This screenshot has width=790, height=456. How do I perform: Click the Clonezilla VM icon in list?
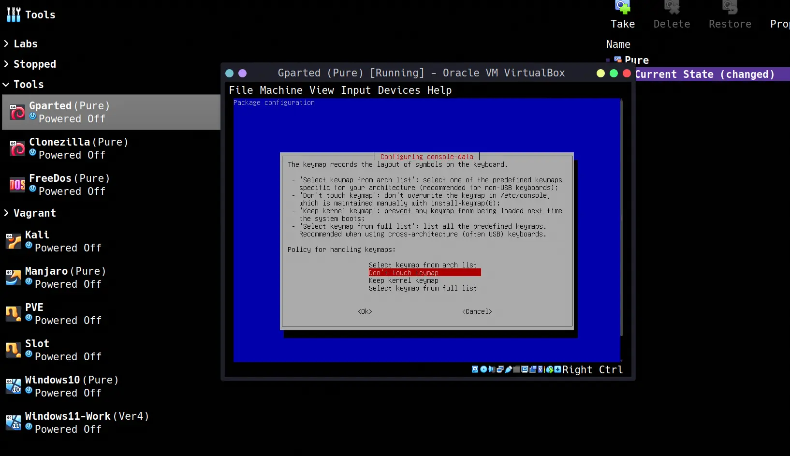tap(17, 148)
